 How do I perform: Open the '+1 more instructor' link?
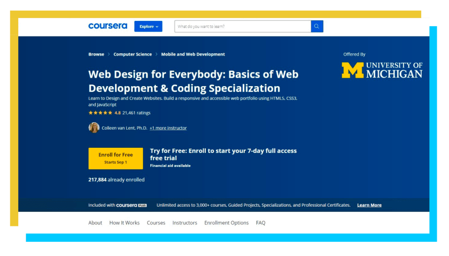click(168, 128)
